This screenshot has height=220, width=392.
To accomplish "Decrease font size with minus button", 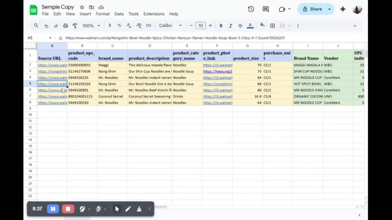I will 191,25.
